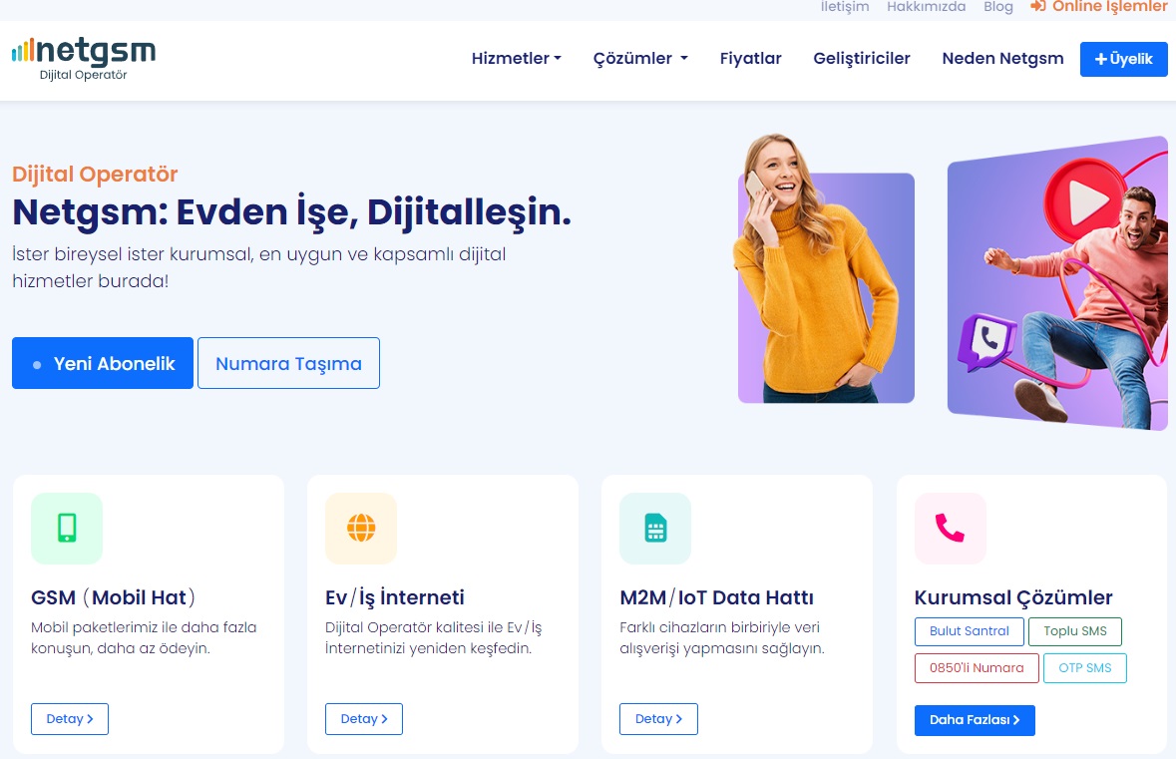The width and height of the screenshot is (1176, 759).
Task: Click the purple phone chat bubble icon
Action: point(987,342)
